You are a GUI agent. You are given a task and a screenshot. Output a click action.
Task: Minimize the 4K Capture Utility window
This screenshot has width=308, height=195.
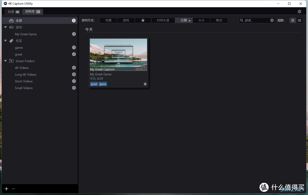click(x=278, y=3)
